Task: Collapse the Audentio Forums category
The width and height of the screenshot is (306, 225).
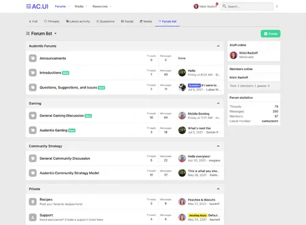Action: click(x=218, y=46)
